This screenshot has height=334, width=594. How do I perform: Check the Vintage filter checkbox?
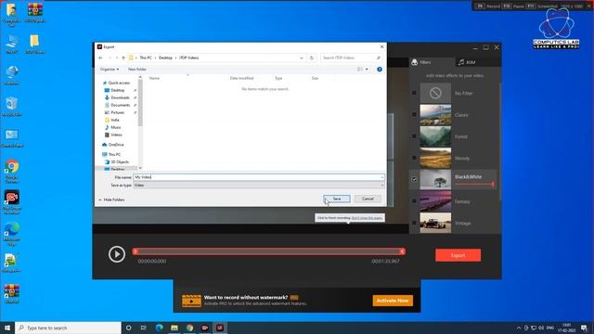point(414,223)
